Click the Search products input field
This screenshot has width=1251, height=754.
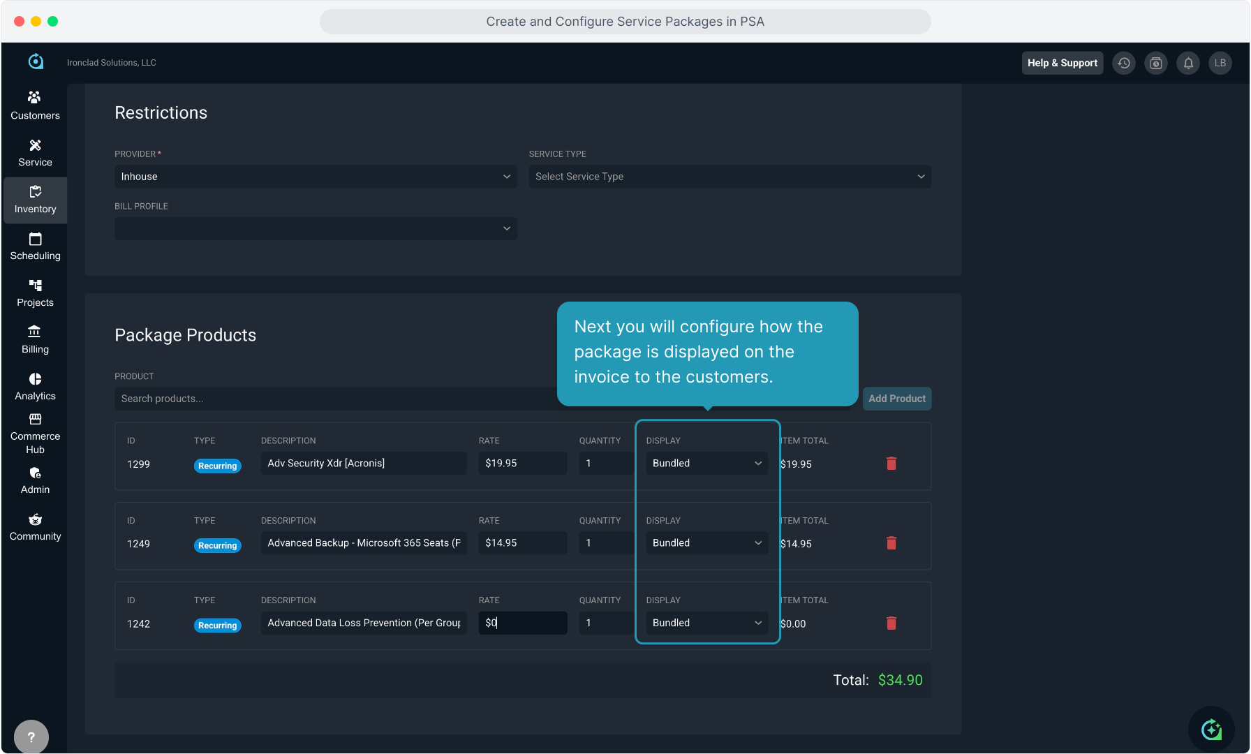[x=335, y=399]
